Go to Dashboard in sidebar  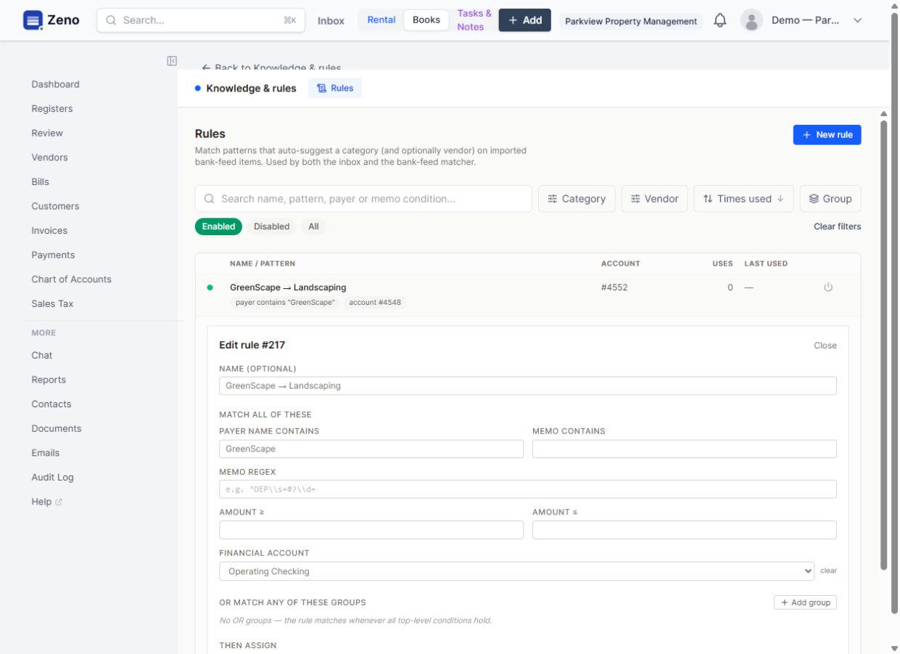pos(55,84)
